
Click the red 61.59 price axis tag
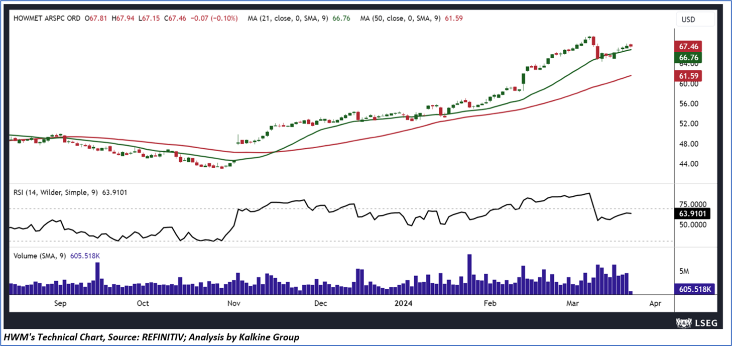pos(689,76)
